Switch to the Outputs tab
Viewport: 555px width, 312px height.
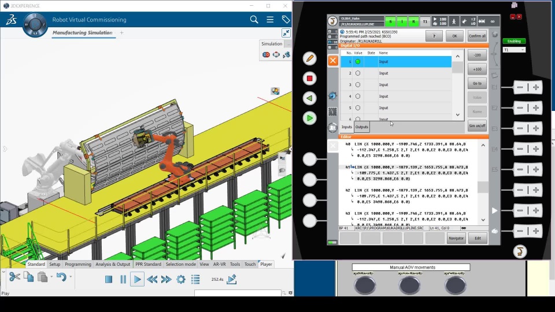(x=362, y=127)
